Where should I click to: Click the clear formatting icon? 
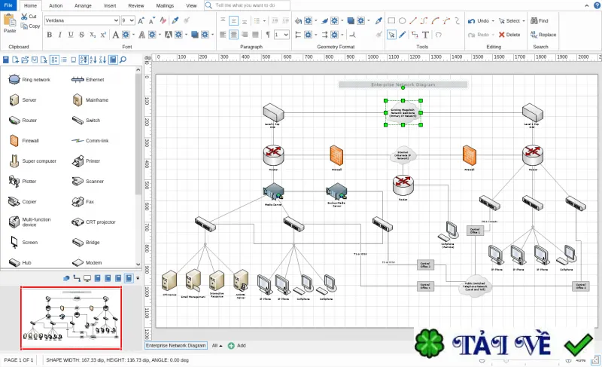pyautogui.click(x=163, y=21)
